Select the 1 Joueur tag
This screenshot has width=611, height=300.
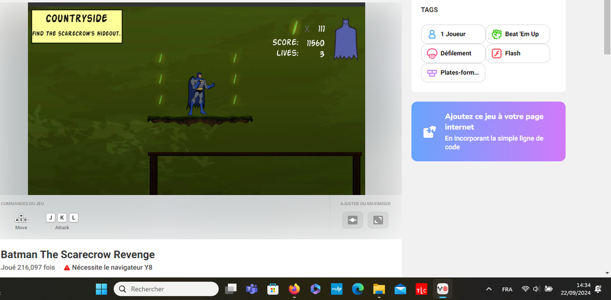(x=452, y=34)
